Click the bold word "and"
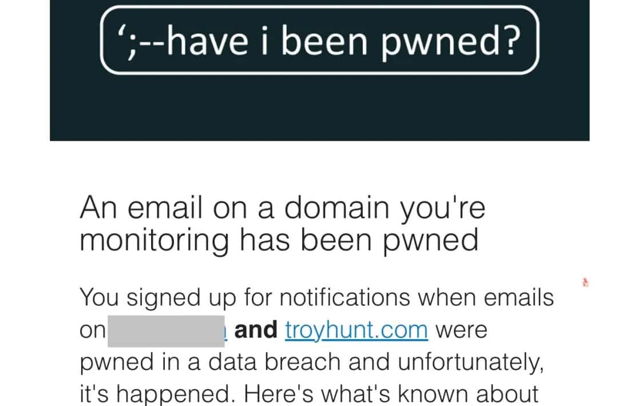 pos(256,330)
